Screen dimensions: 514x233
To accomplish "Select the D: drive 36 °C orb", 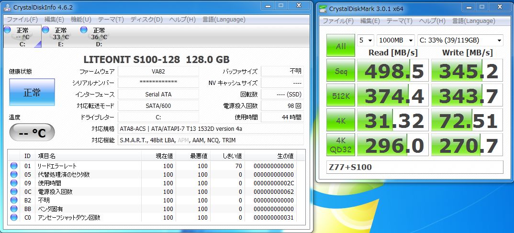I will (x=84, y=30).
